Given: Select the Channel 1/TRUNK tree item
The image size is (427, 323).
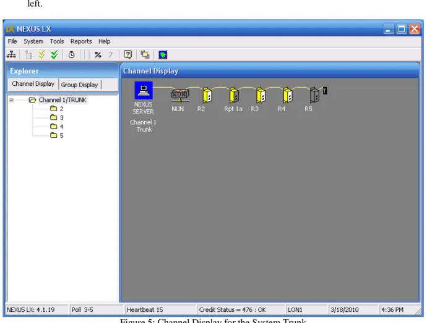Looking at the screenshot, I should [63, 100].
